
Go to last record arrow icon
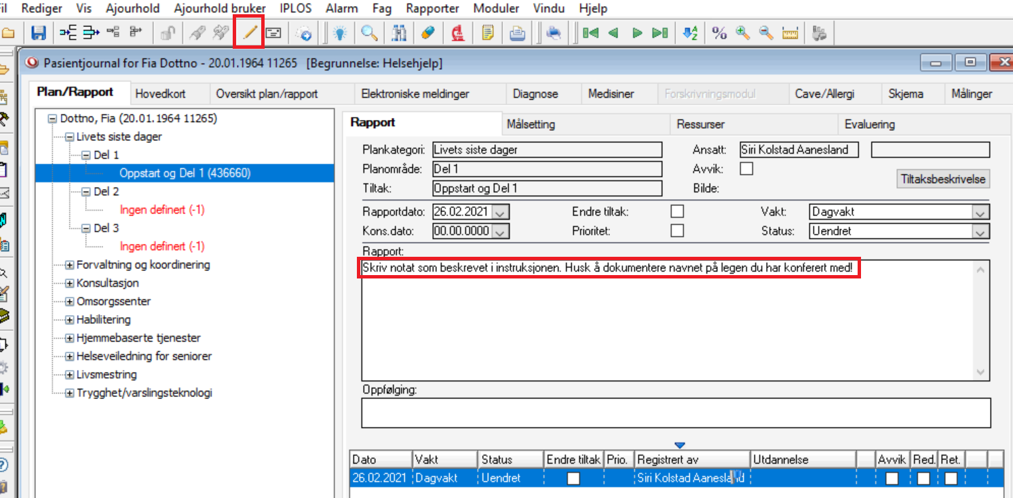pyautogui.click(x=660, y=33)
